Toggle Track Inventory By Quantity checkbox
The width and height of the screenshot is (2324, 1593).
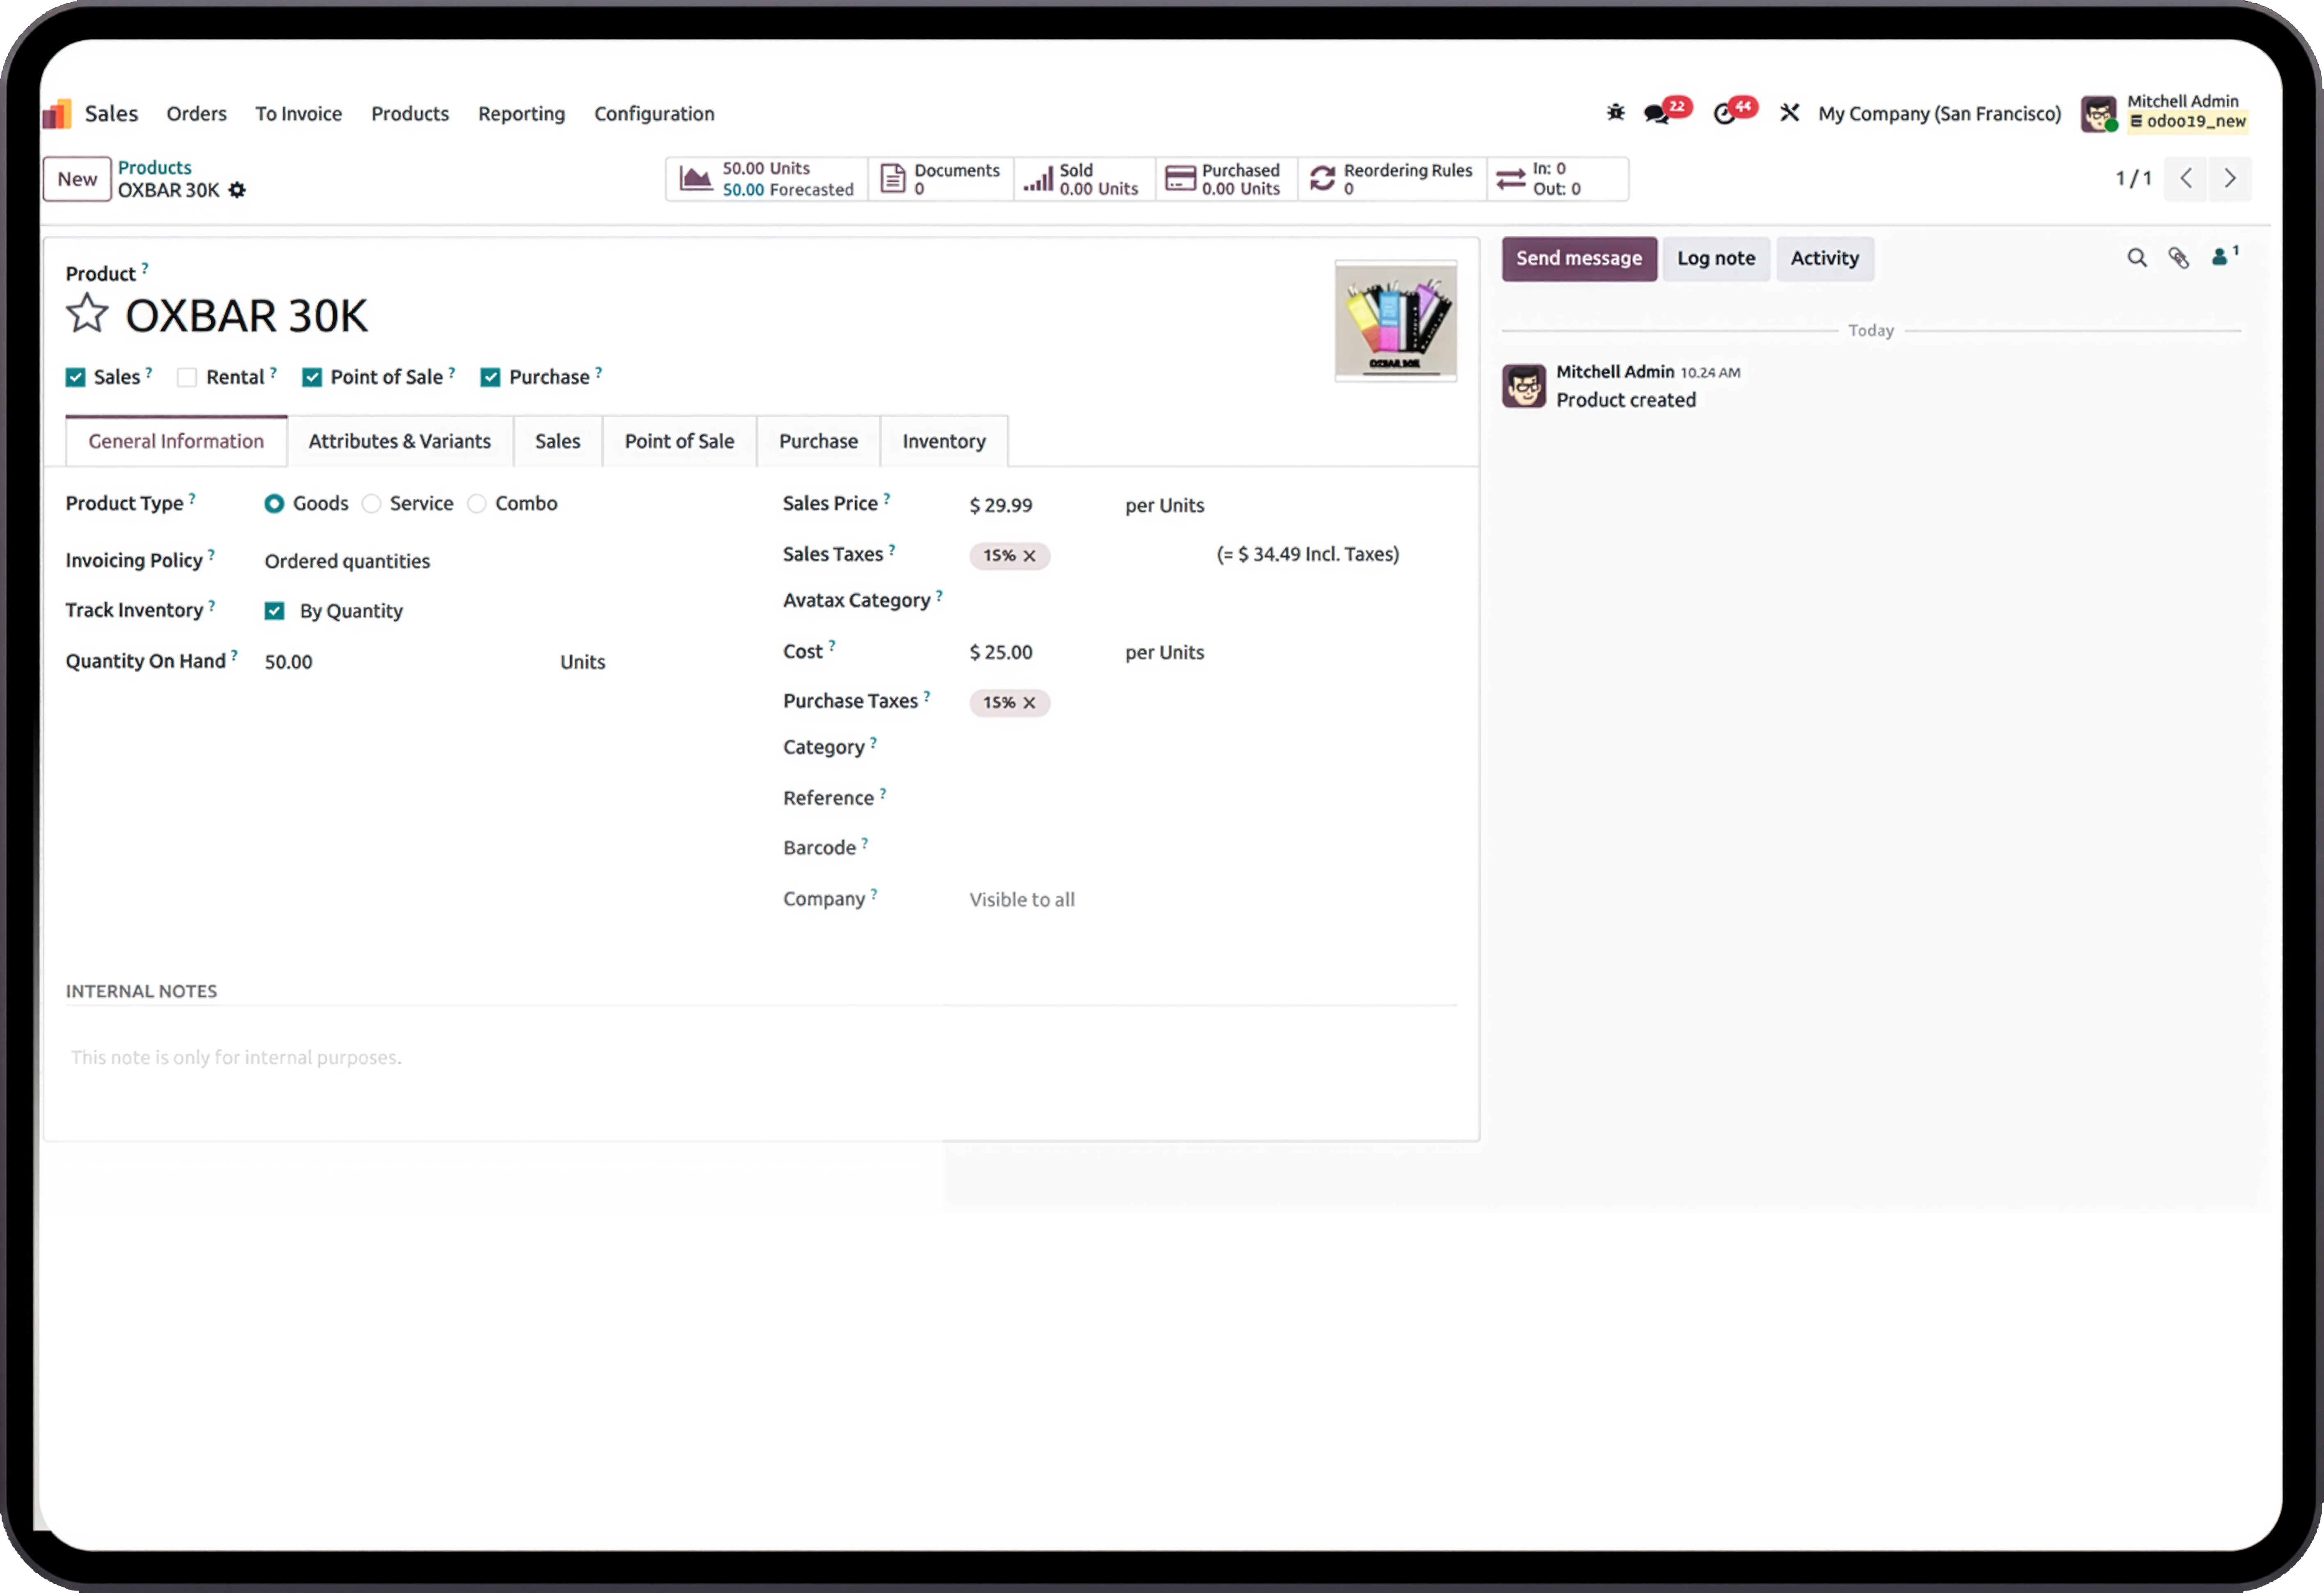(274, 611)
